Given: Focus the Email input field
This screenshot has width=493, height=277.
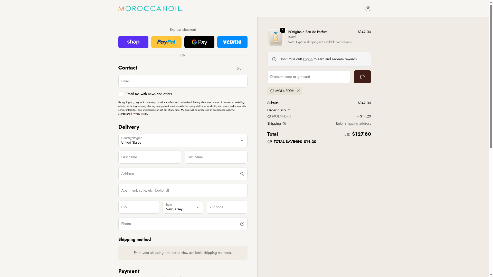Looking at the screenshot, I should (x=183, y=81).
